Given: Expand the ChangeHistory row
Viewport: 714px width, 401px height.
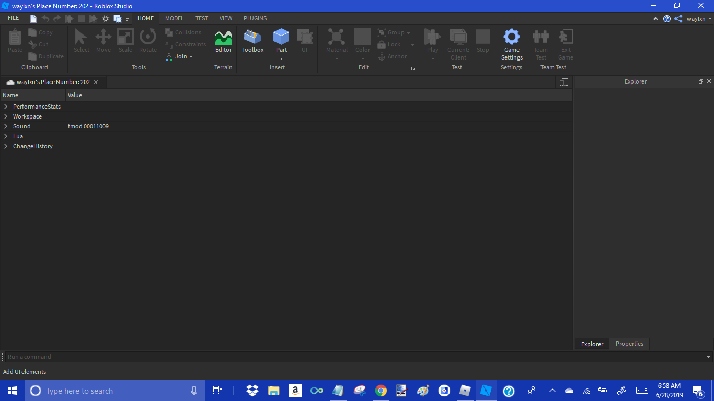Looking at the screenshot, I should click(x=6, y=146).
